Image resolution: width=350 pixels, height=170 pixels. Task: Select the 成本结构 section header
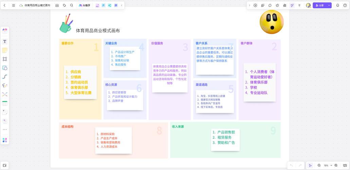point(68,126)
